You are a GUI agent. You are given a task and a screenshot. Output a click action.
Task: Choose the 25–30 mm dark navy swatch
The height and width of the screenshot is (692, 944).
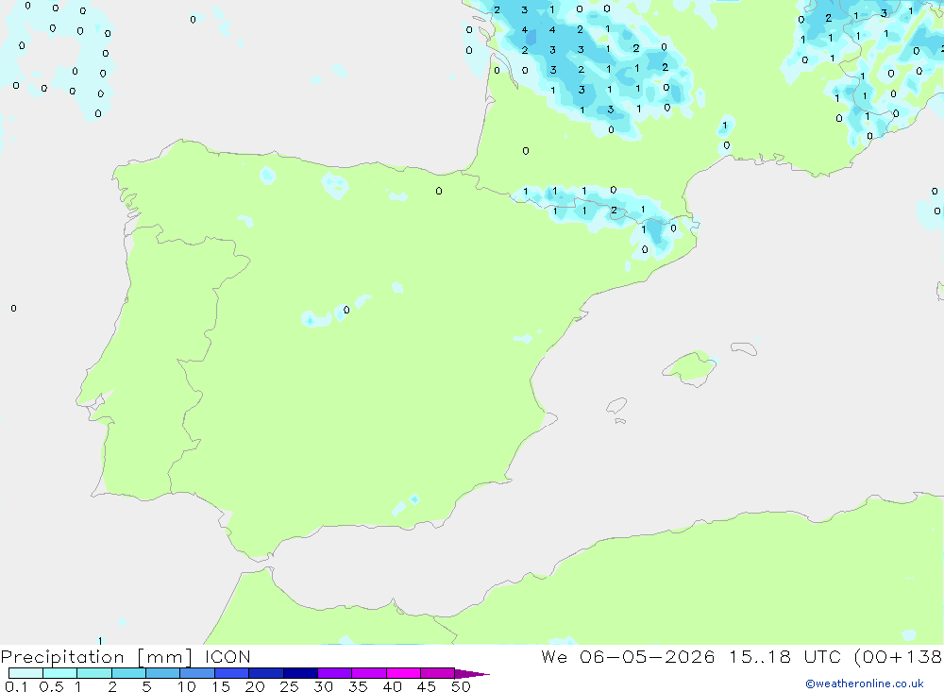coord(300,673)
